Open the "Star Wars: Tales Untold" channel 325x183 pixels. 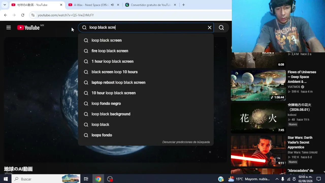point(302,152)
